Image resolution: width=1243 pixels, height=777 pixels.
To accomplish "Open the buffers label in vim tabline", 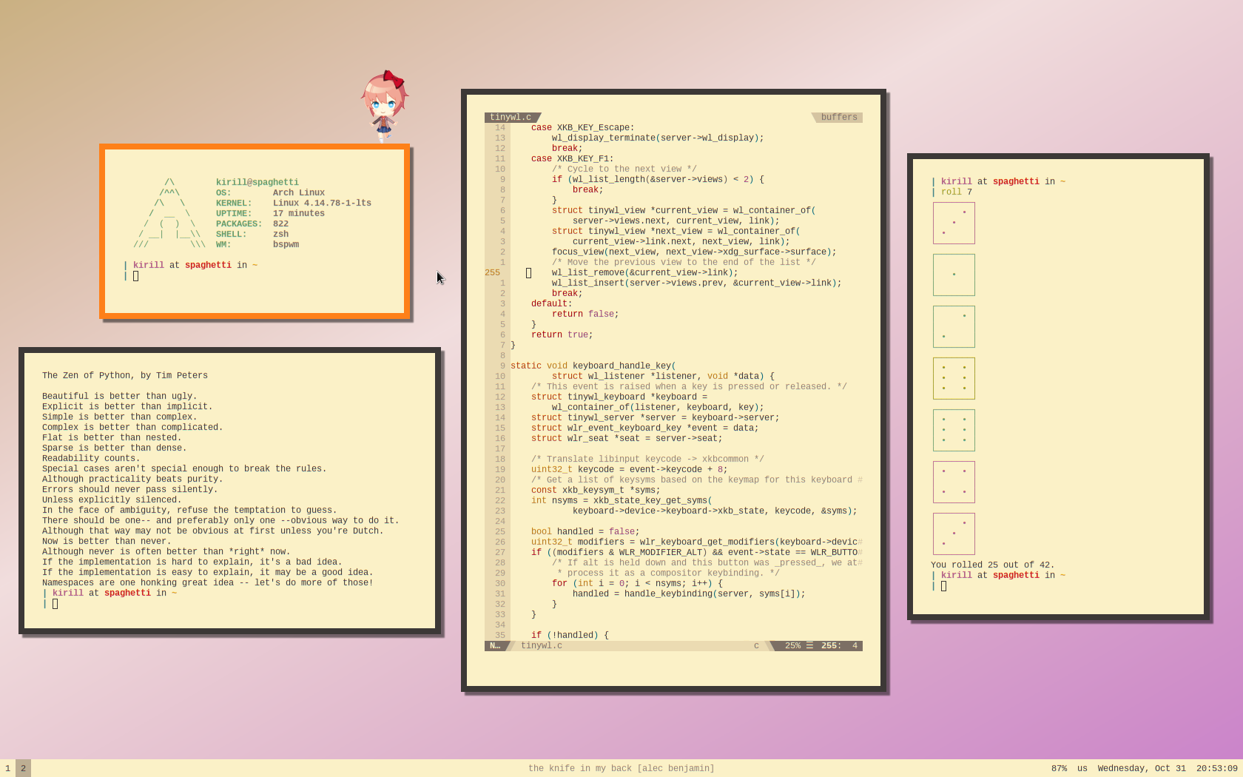I will pos(838,118).
